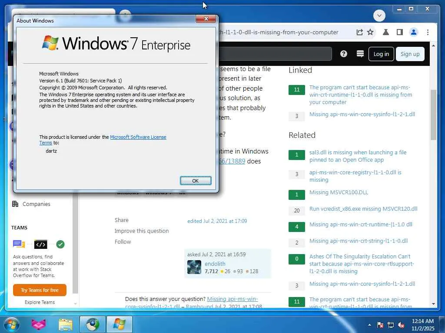This screenshot has width=445, height=333.
Task: Click score 20 badge for vcredist question
Action: [x=296, y=210]
